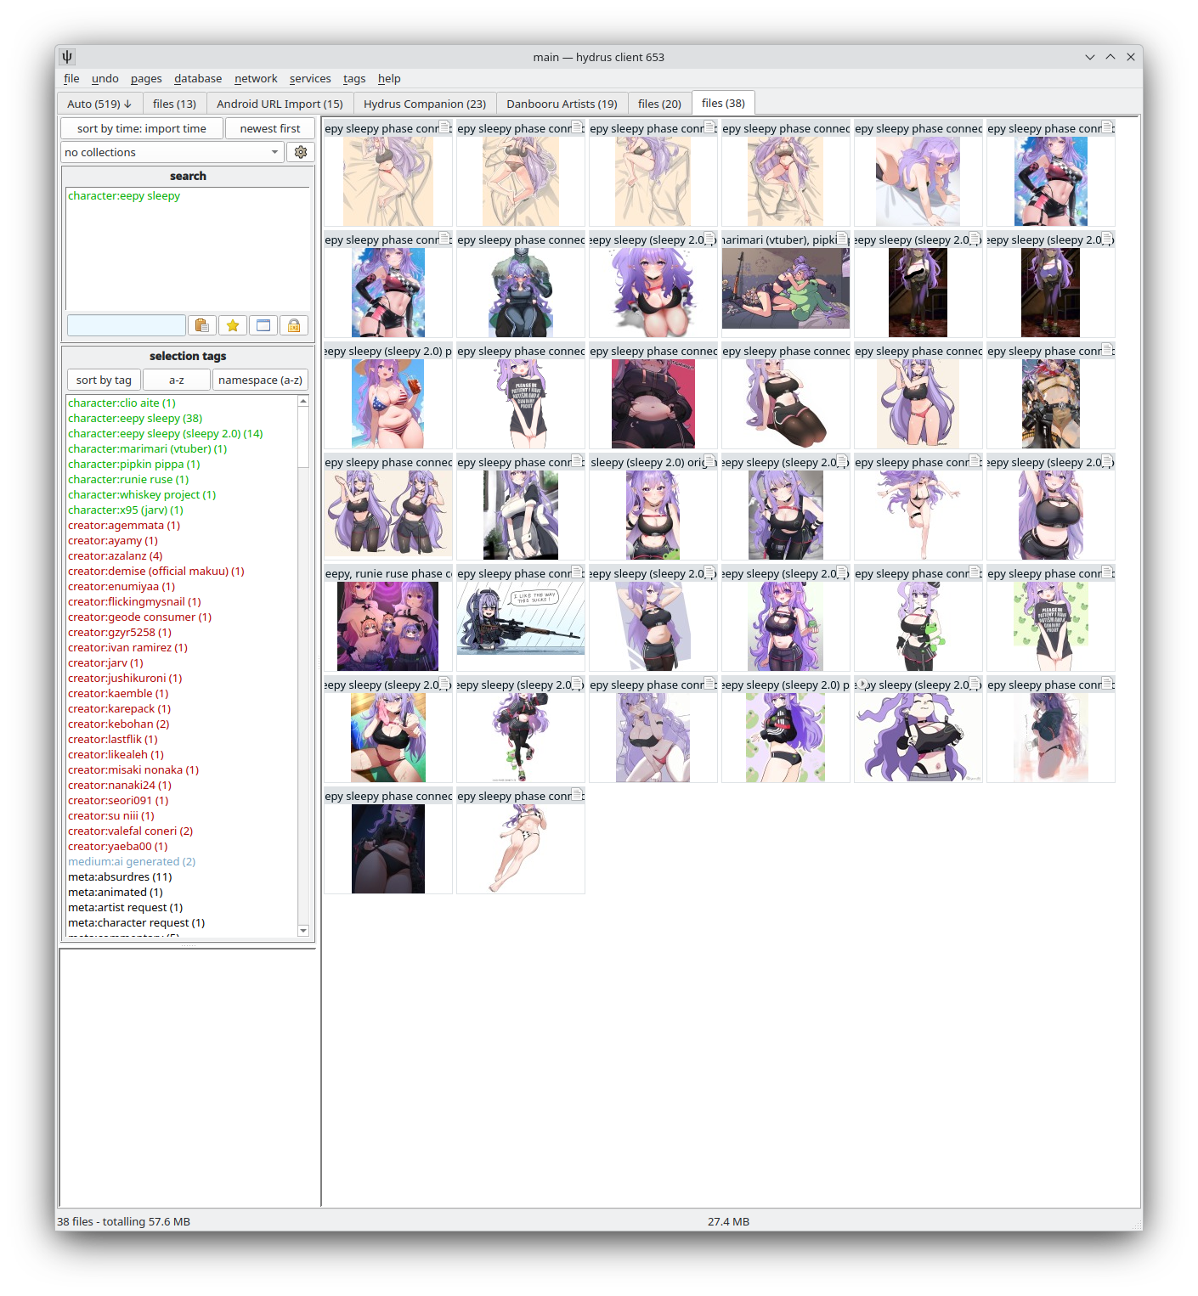
Task: Open the tags menu
Action: click(354, 78)
